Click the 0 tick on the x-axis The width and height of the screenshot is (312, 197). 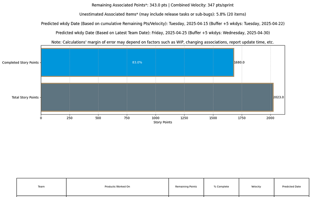click(x=41, y=118)
